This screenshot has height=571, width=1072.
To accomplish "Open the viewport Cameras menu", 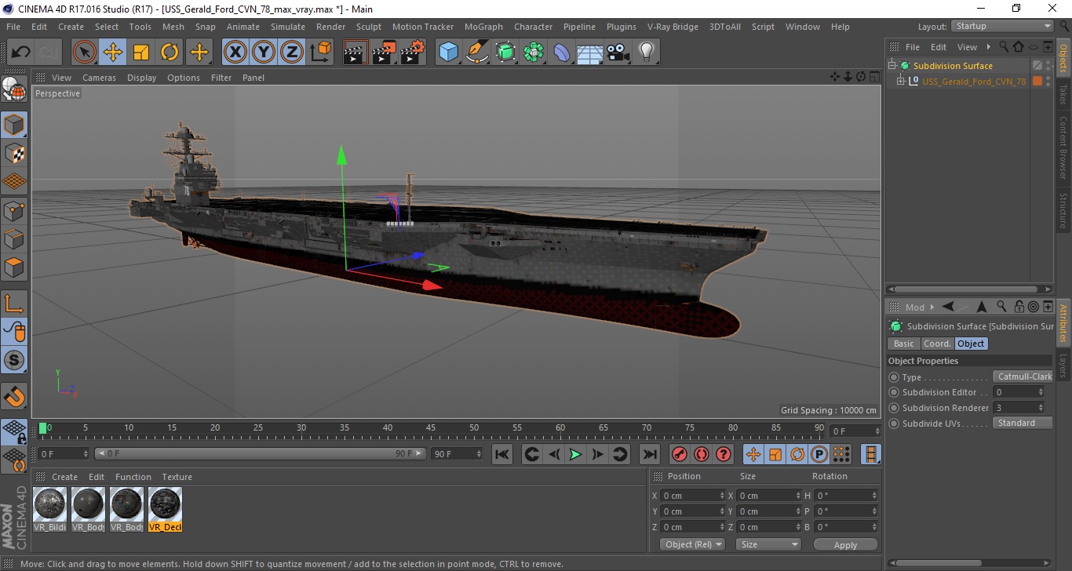I will (x=99, y=78).
